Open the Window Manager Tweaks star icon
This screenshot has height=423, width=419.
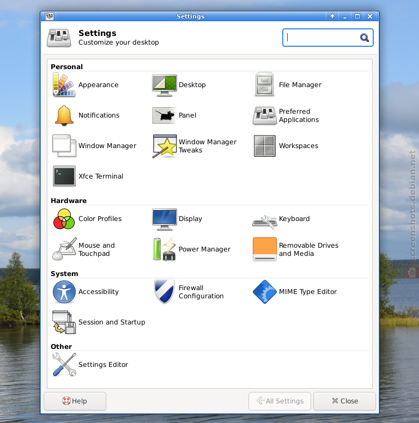click(165, 146)
